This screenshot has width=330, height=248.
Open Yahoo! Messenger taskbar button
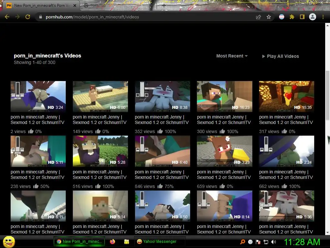coord(160,242)
